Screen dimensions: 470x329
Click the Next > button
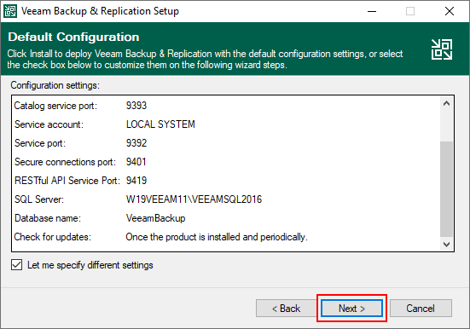tap(351, 308)
